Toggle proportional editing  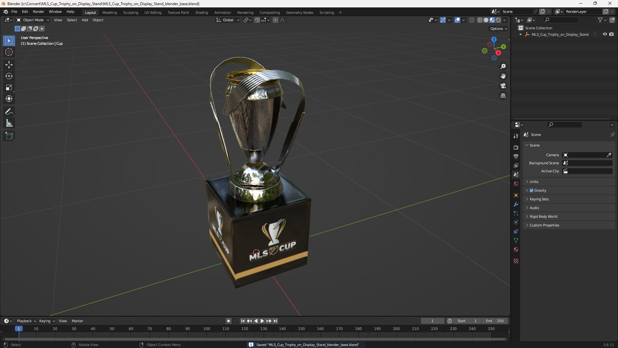[276, 20]
